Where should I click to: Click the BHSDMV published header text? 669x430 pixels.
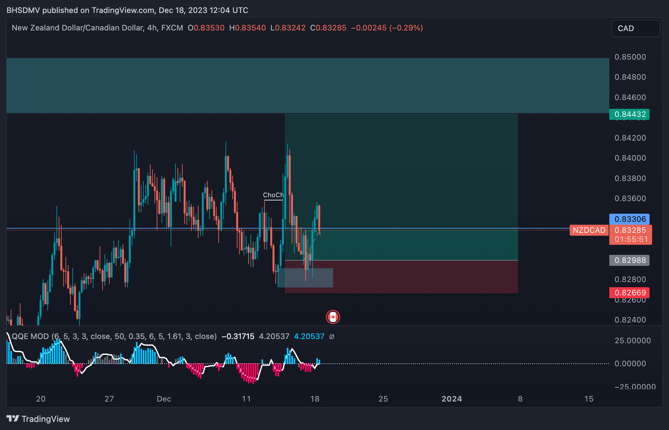(127, 10)
